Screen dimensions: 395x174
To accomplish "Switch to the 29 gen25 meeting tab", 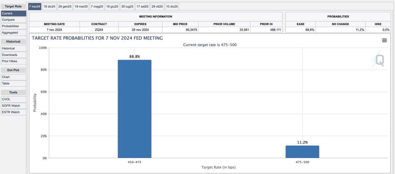I will (65, 6).
